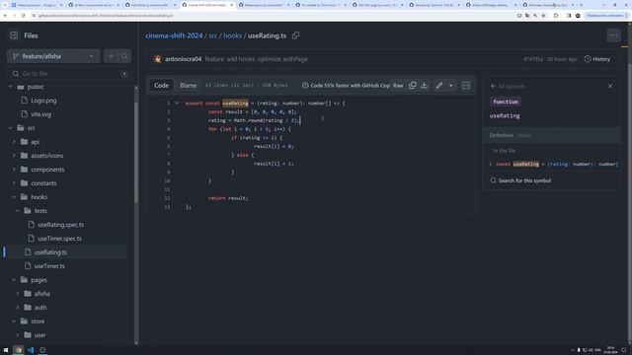Reload the page in browser
Screen dimensions: 632x355
click(23, 16)
